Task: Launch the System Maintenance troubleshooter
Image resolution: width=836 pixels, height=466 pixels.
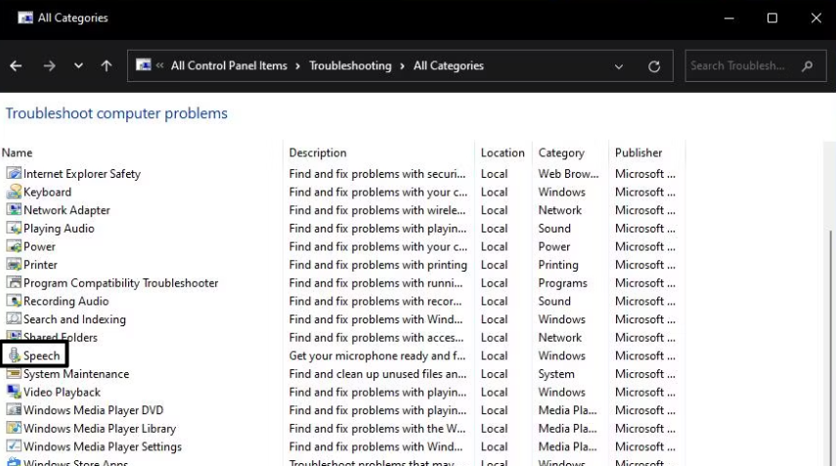Action: point(76,374)
